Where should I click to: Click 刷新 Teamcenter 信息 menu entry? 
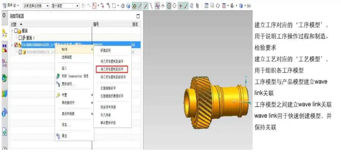74,76
